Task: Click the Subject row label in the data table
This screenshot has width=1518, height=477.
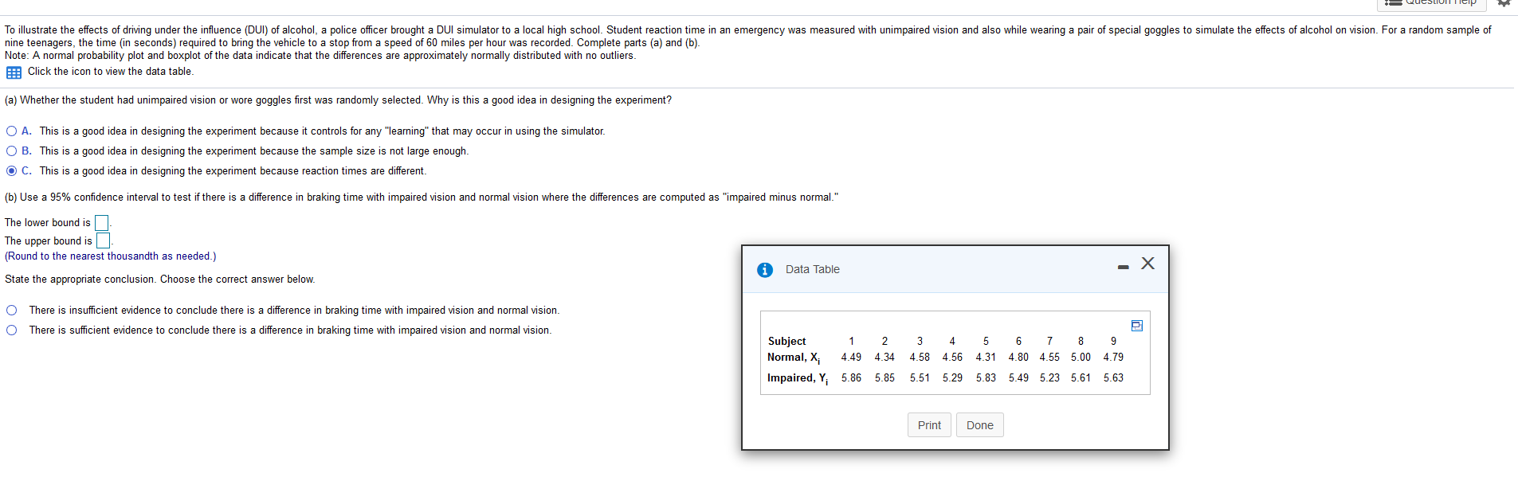Action: 786,341
